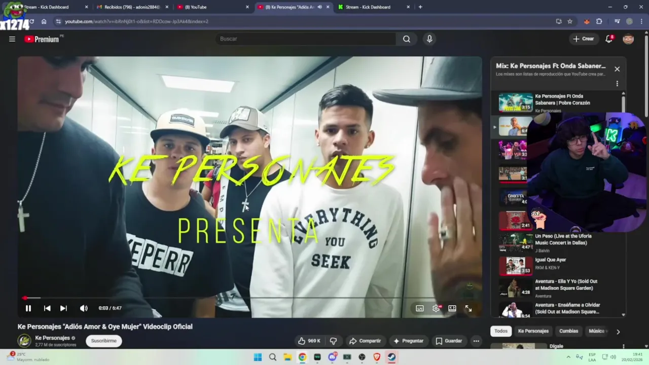Bookmark this page with the star
This screenshot has height=365, width=649.
click(x=570, y=21)
